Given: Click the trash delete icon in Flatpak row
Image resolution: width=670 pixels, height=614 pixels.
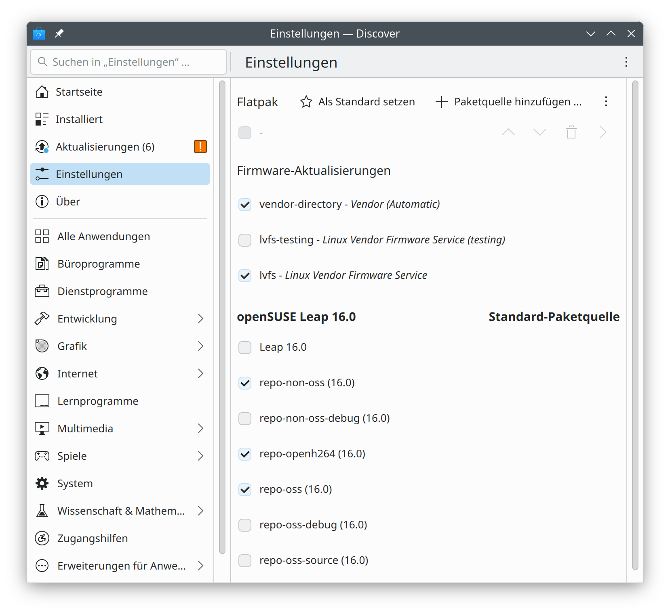Looking at the screenshot, I should tap(571, 132).
